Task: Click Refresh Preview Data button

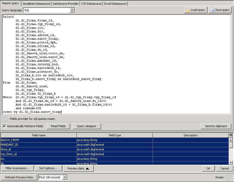Action: (19, 177)
